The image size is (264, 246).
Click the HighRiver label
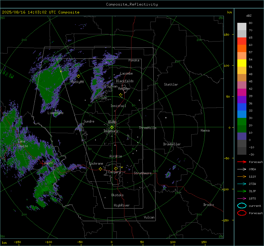coord(122,205)
